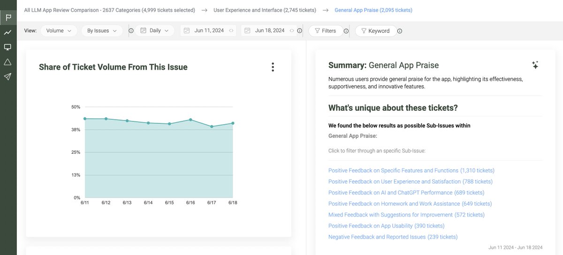Click the 25% y-axis label
Image resolution: width=563 pixels, height=255 pixels.
[x=76, y=152]
